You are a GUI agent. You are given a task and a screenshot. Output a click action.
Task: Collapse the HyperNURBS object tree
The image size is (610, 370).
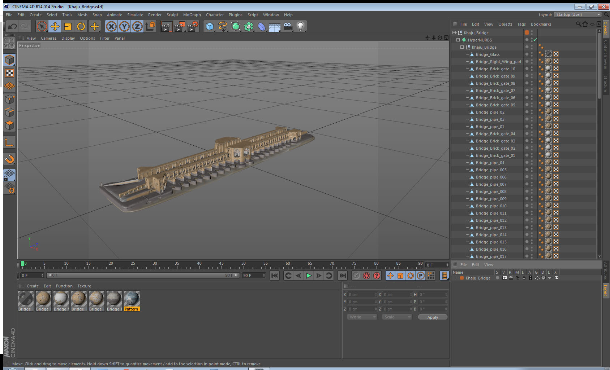(x=458, y=40)
